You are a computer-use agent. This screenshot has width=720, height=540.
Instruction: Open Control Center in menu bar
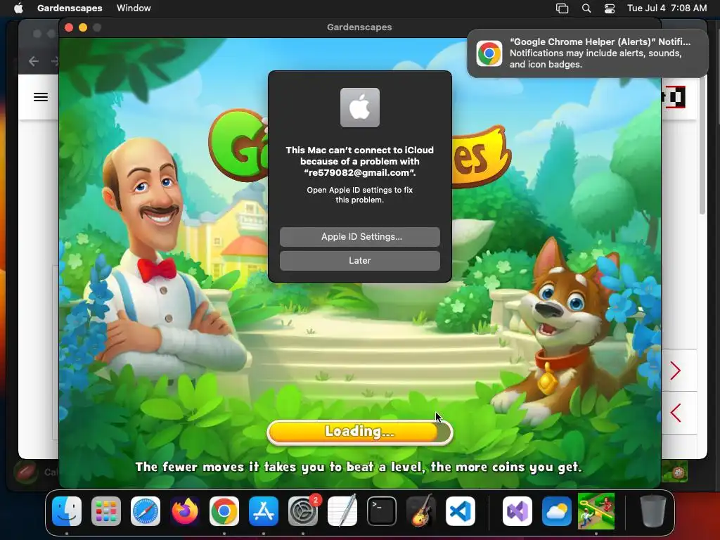tap(610, 8)
